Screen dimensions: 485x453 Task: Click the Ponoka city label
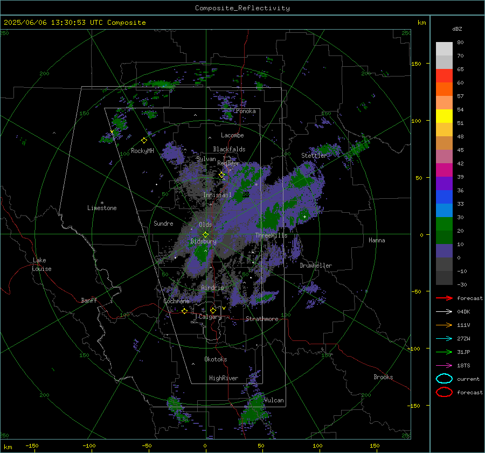246,111
